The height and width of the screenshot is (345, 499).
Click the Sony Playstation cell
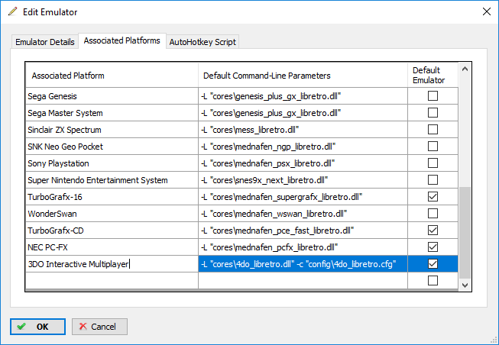(112, 163)
